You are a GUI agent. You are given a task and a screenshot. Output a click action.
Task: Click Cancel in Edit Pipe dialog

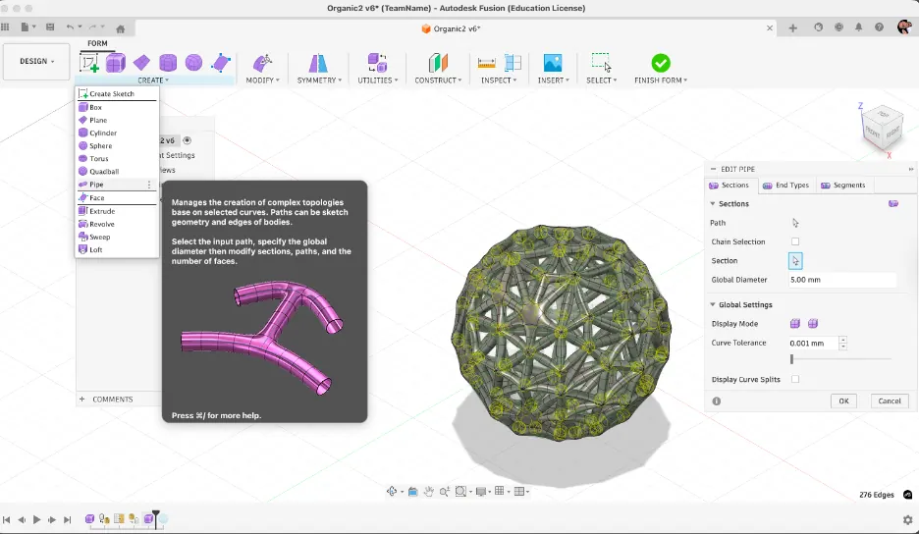(x=890, y=400)
